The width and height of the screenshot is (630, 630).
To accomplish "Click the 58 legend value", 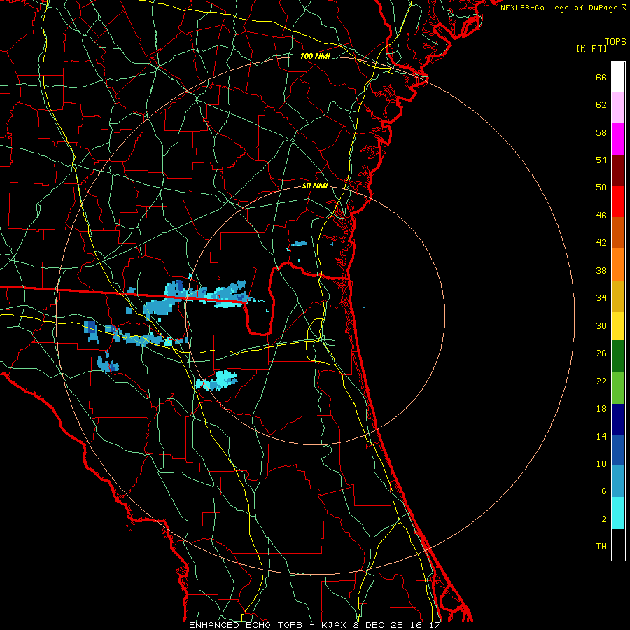I will tap(601, 132).
